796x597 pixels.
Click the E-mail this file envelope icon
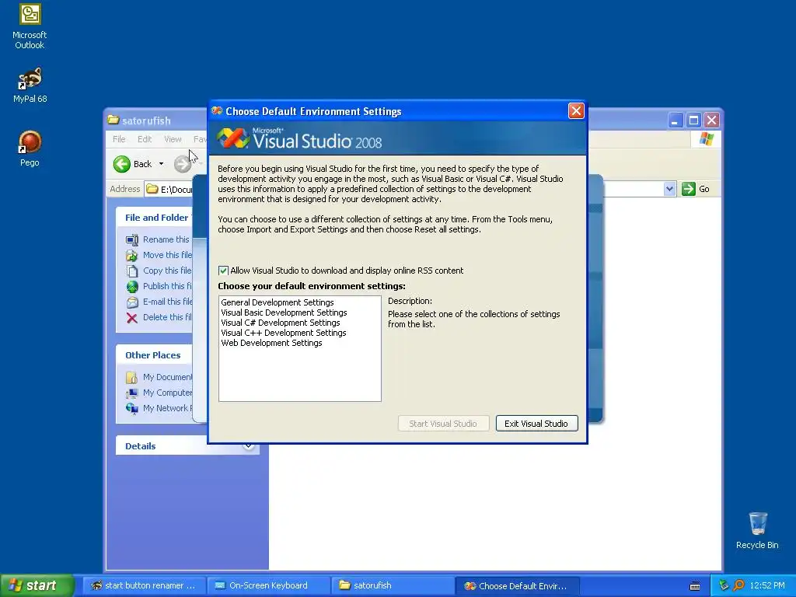132,302
